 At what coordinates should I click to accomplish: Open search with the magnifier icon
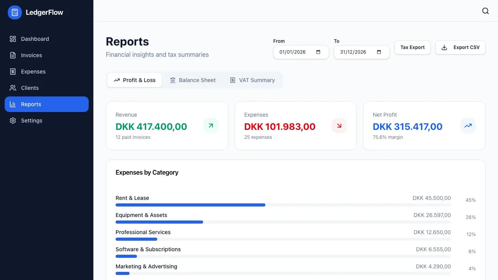tap(486, 11)
